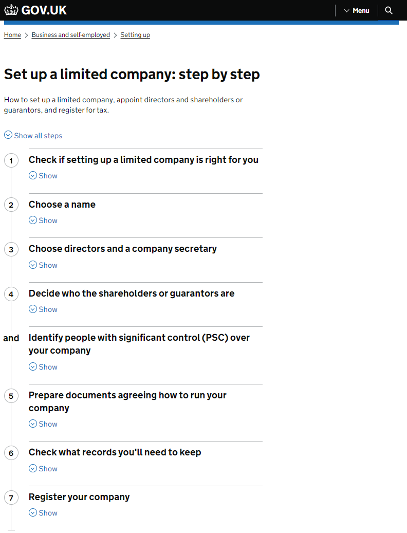Go to Business and self-employed breadcrumb
The width and height of the screenshot is (407, 533).
[x=71, y=34]
